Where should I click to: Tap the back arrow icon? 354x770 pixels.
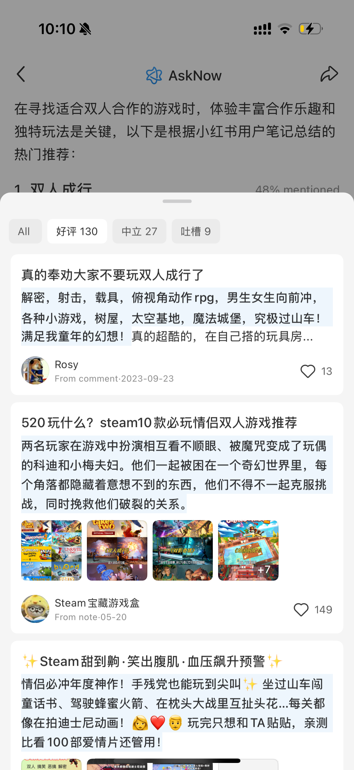click(21, 74)
